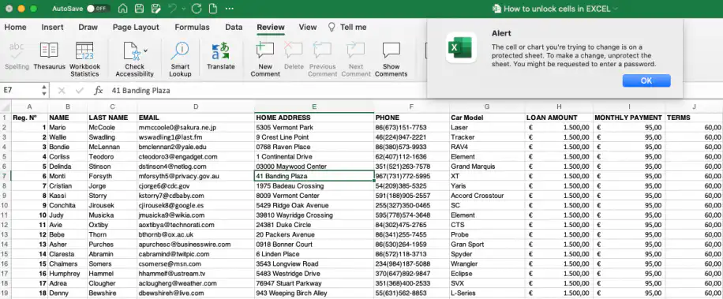The width and height of the screenshot is (723, 299).
Task: Go to Next Comment
Action: [x=355, y=59]
